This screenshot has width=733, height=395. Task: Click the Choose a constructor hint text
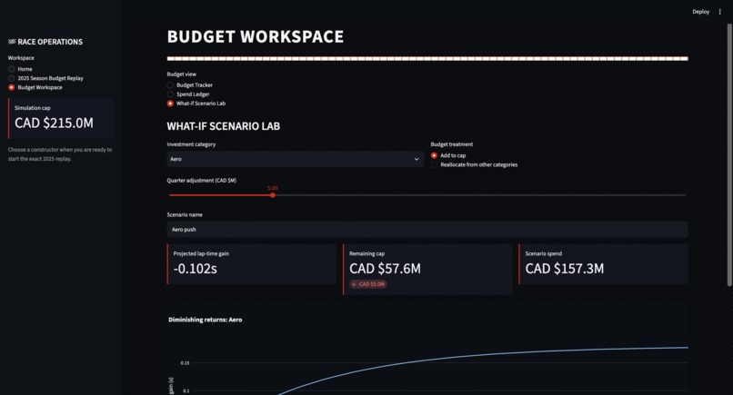click(60, 154)
